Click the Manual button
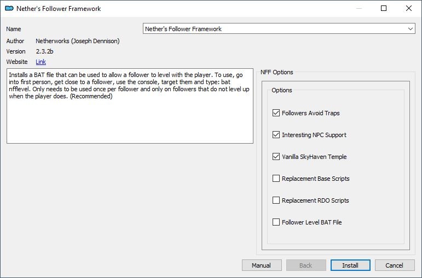Screen dimensions: 422x278 coord(262,265)
